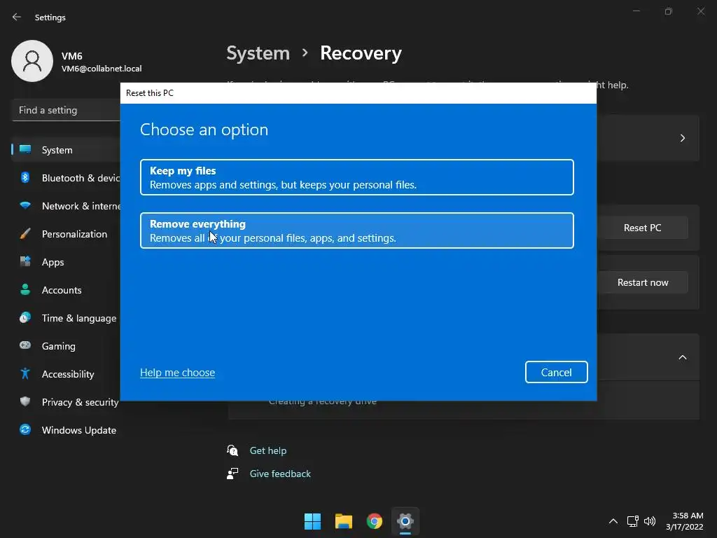717x538 pixels.
Task: Show hidden system tray icons
Action: coord(613,521)
